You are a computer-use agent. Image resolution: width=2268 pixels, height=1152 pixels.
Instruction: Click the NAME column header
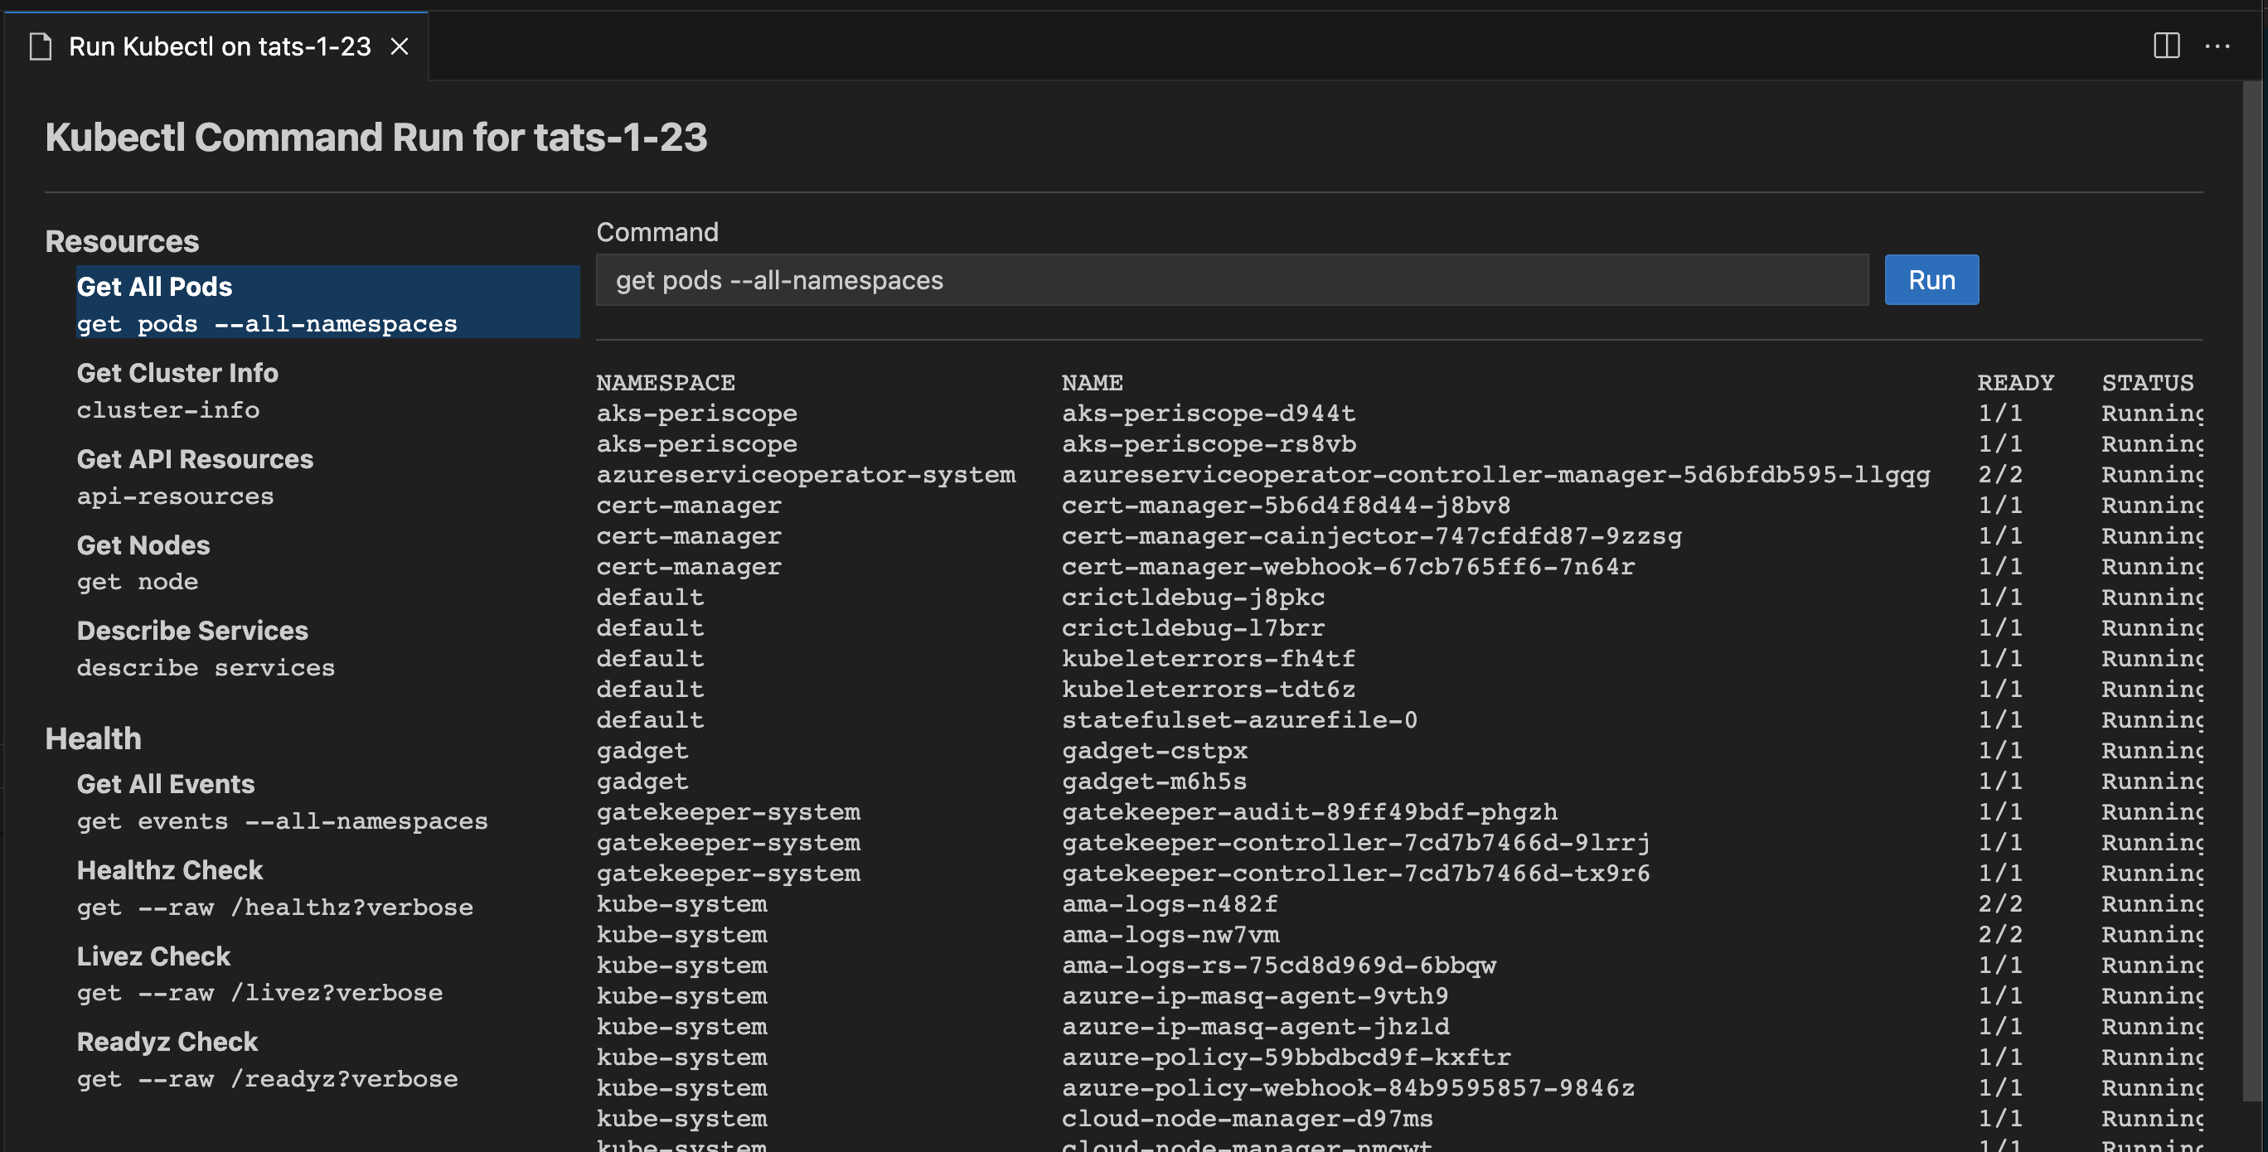[1092, 383]
